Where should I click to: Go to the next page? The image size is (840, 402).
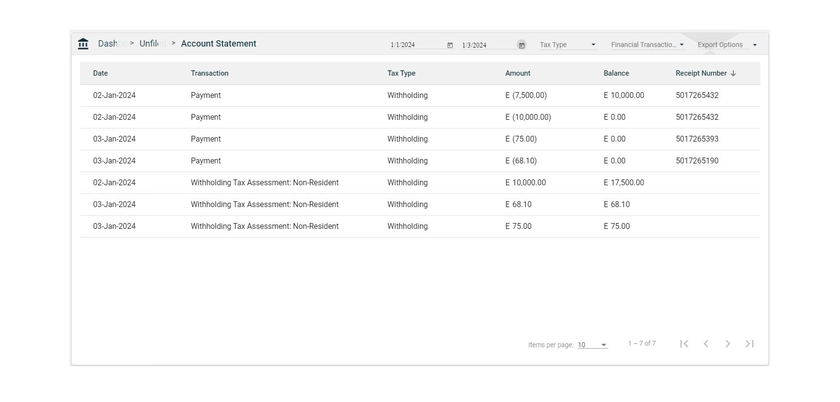click(727, 344)
